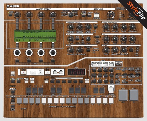Click the fourth MASTER EFFECT knob

pyautogui.click(x=53, y=15)
